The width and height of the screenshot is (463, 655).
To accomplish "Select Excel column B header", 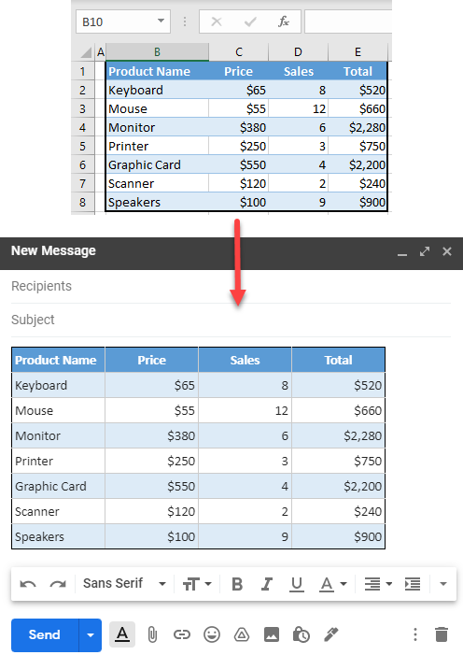I will (x=158, y=51).
